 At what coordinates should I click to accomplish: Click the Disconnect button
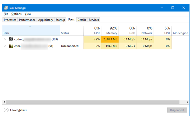point(177,110)
